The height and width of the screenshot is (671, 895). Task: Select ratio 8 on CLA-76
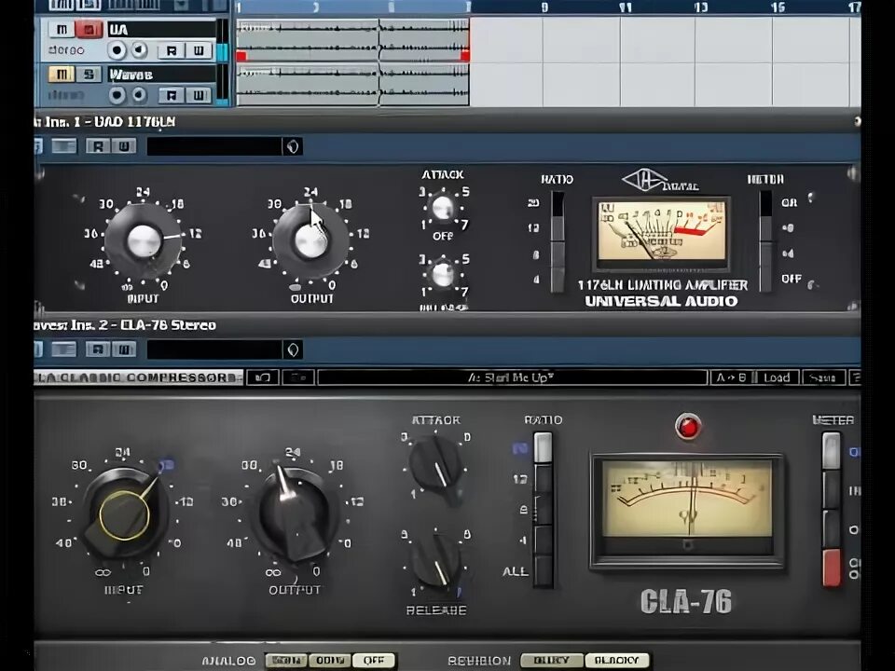pyautogui.click(x=543, y=510)
